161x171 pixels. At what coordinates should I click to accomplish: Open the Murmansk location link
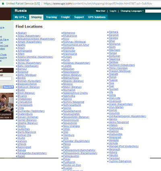[69, 90]
